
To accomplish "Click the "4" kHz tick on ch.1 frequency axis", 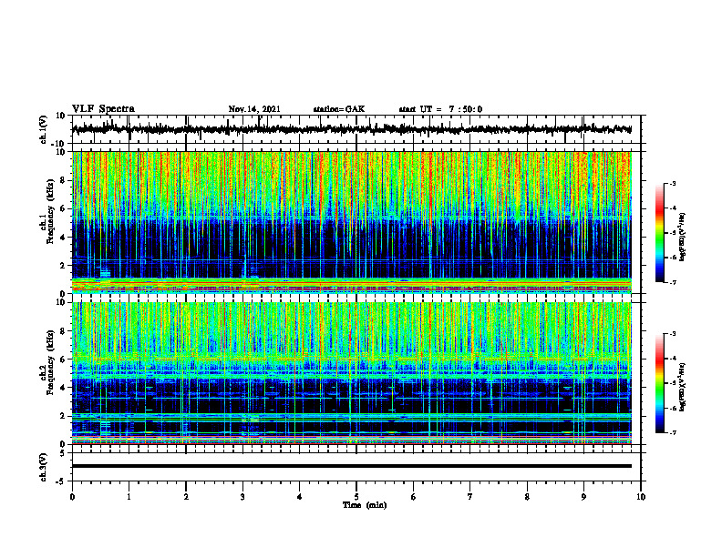I will click(63, 238).
